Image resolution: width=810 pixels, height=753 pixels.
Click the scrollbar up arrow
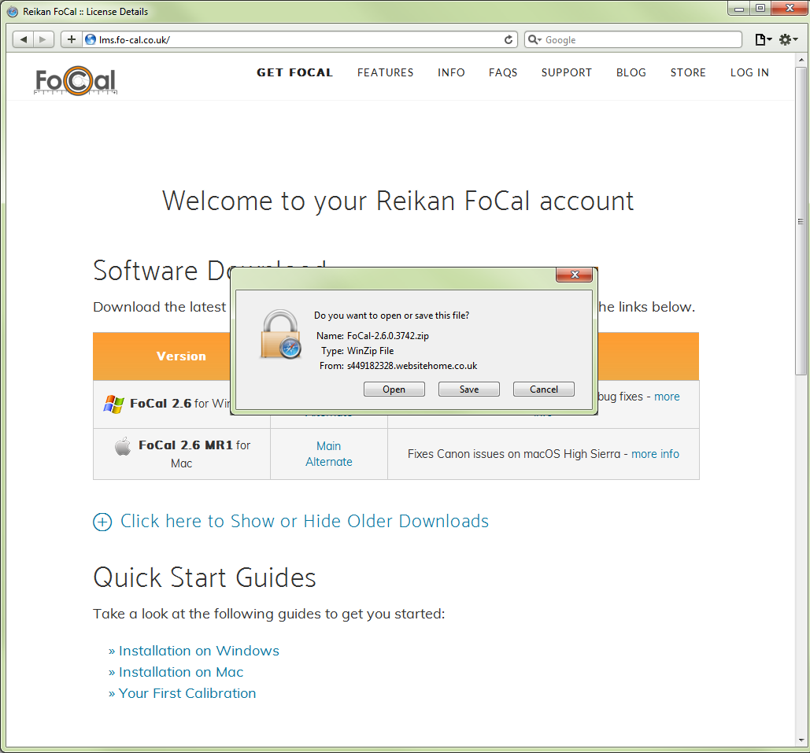click(x=801, y=60)
